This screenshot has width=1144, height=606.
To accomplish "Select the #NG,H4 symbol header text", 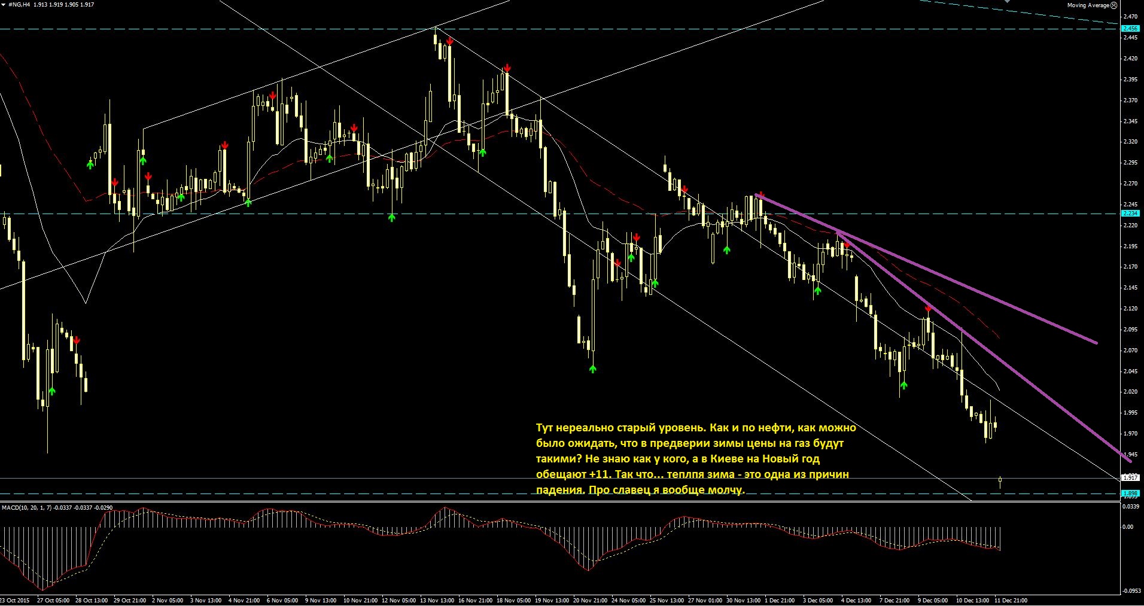I will pos(19,5).
